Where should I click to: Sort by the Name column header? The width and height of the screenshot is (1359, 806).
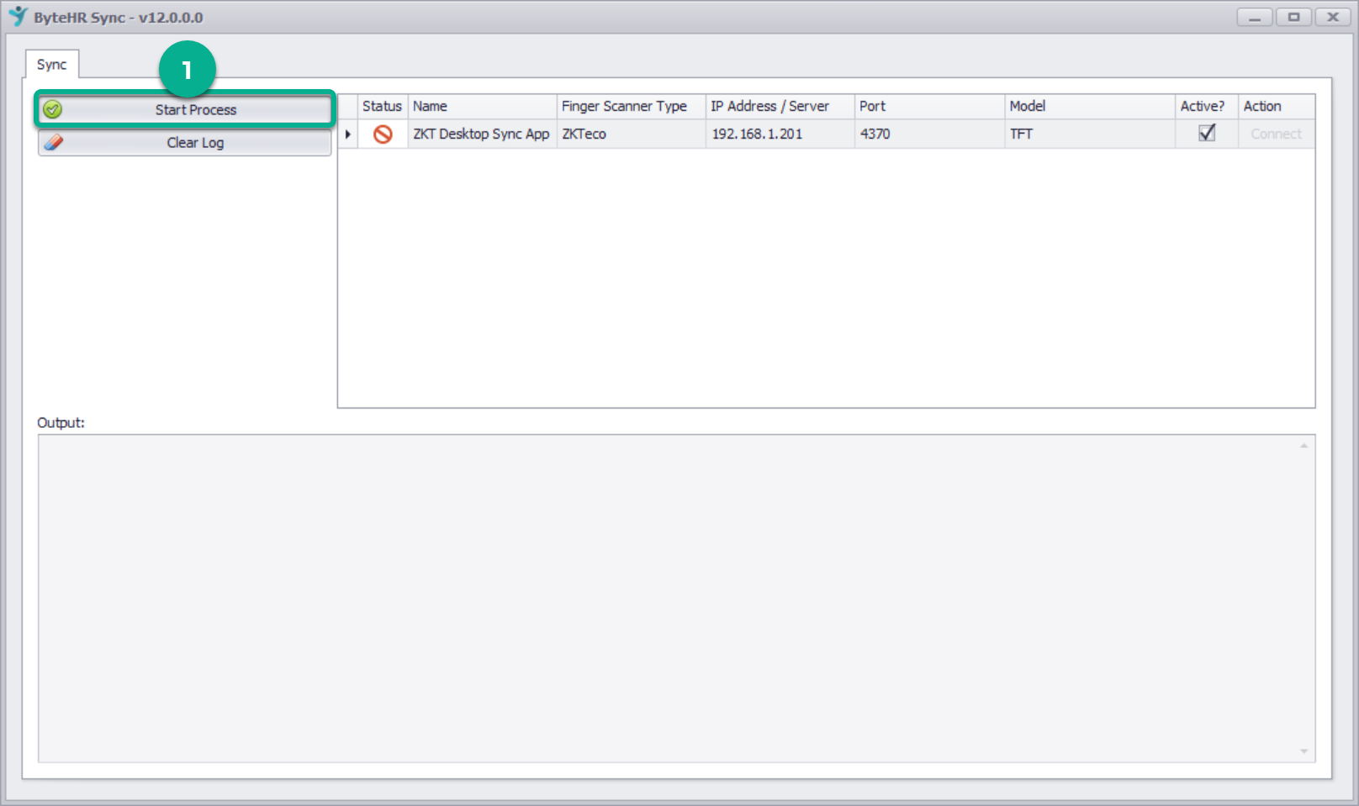pos(482,106)
